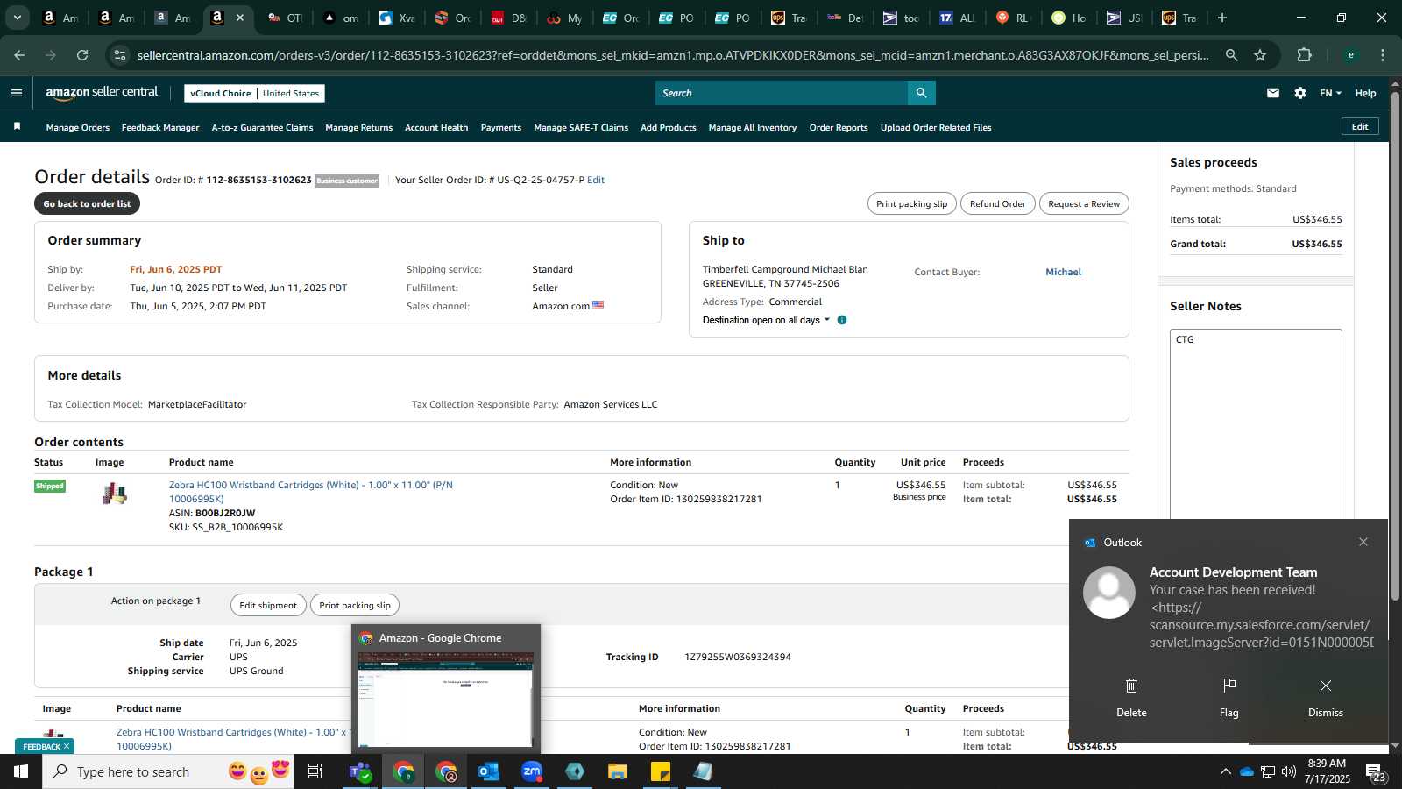The height and width of the screenshot is (789, 1402).
Task: Open the Help link
Action: (x=1365, y=93)
